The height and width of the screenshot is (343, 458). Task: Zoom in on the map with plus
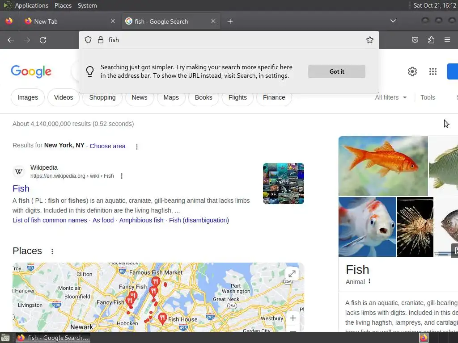(x=293, y=318)
